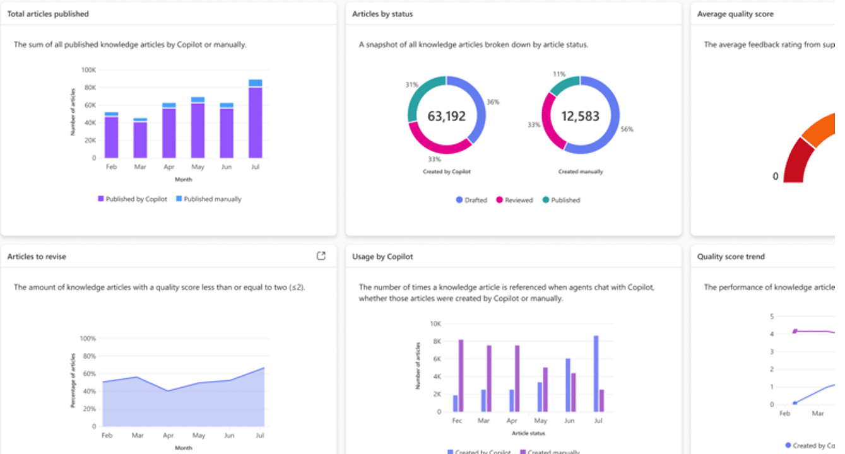
Task: Click the purple Fec bar in Usage by Copilot
Action: 461,375
